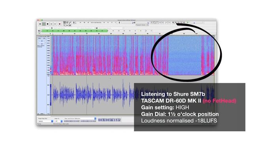
Task: Open the track name dropdown menu
Action: tap(42, 37)
